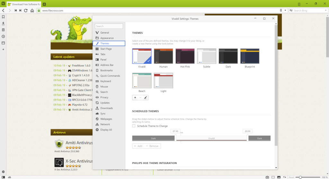Open a new tab with plus icon

[x=44, y=4]
